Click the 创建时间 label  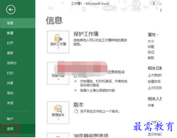tap(154, 82)
